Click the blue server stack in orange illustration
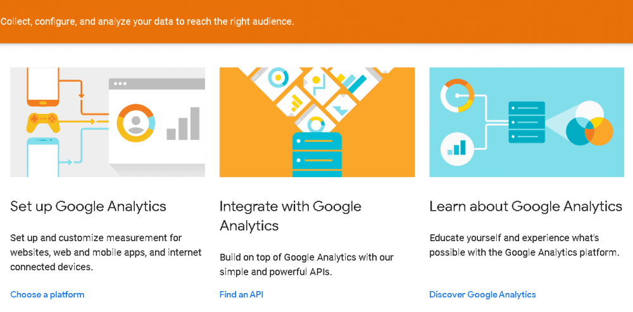633x312 pixels. [x=317, y=154]
